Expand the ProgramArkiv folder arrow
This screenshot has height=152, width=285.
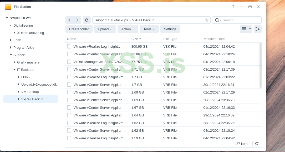point(11,47)
